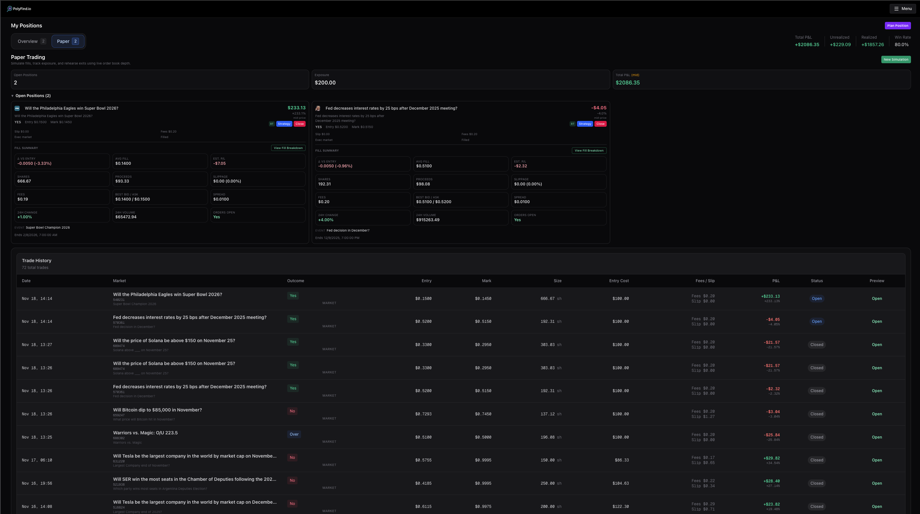Image resolution: width=920 pixels, height=514 pixels.
Task: Open the Bitcoin dip to $85,000 market
Action: point(157,410)
